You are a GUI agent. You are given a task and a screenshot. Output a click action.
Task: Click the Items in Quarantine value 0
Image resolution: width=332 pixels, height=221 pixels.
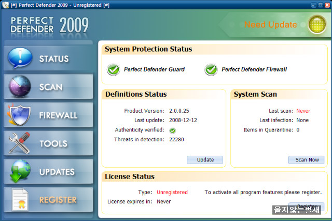298,130
